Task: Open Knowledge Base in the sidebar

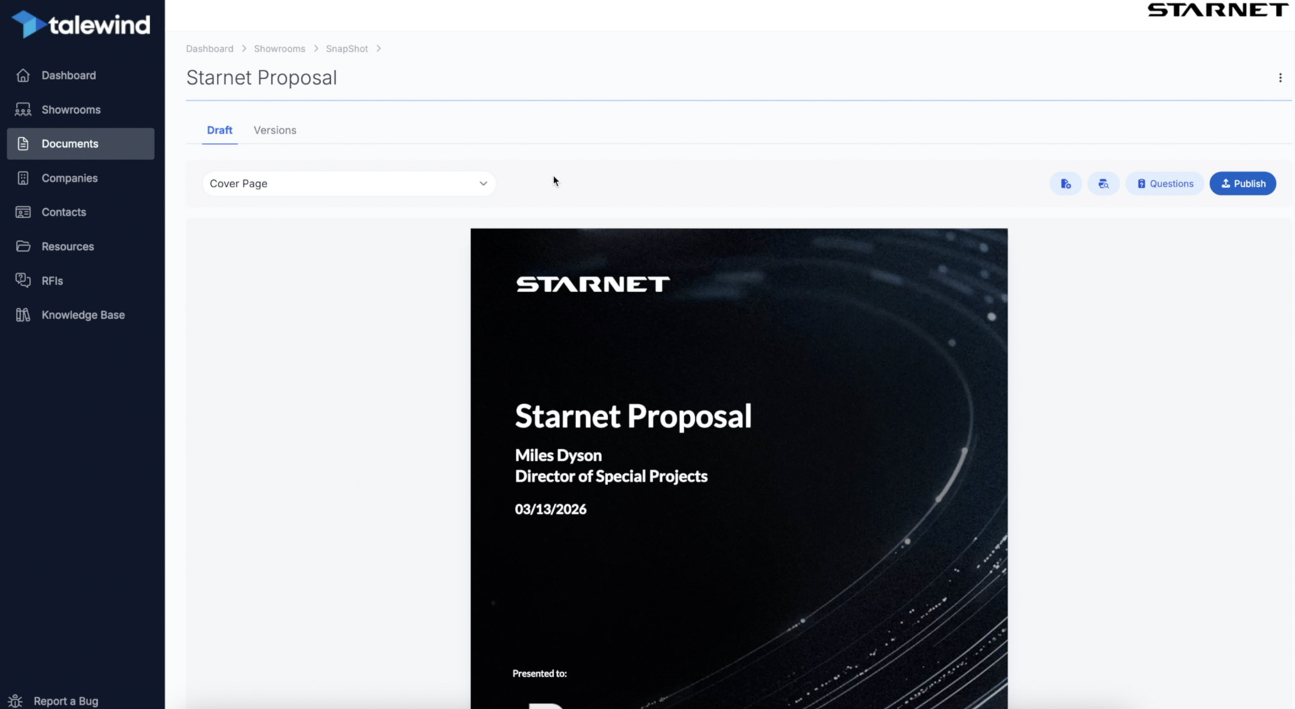Action: coord(81,315)
